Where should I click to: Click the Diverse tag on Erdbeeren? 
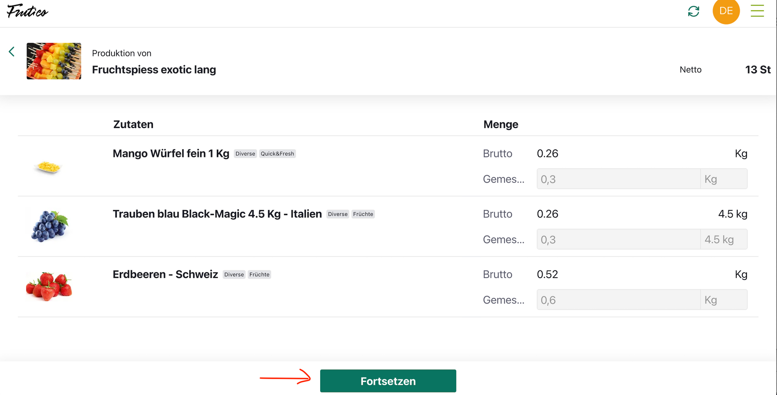pyautogui.click(x=234, y=275)
